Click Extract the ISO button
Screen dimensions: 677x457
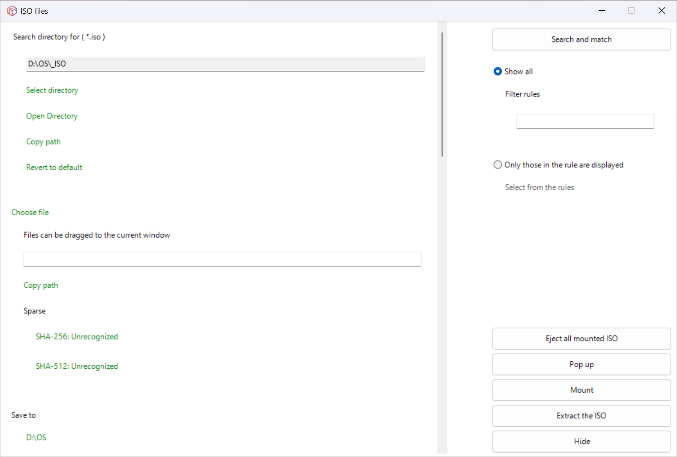pos(581,416)
